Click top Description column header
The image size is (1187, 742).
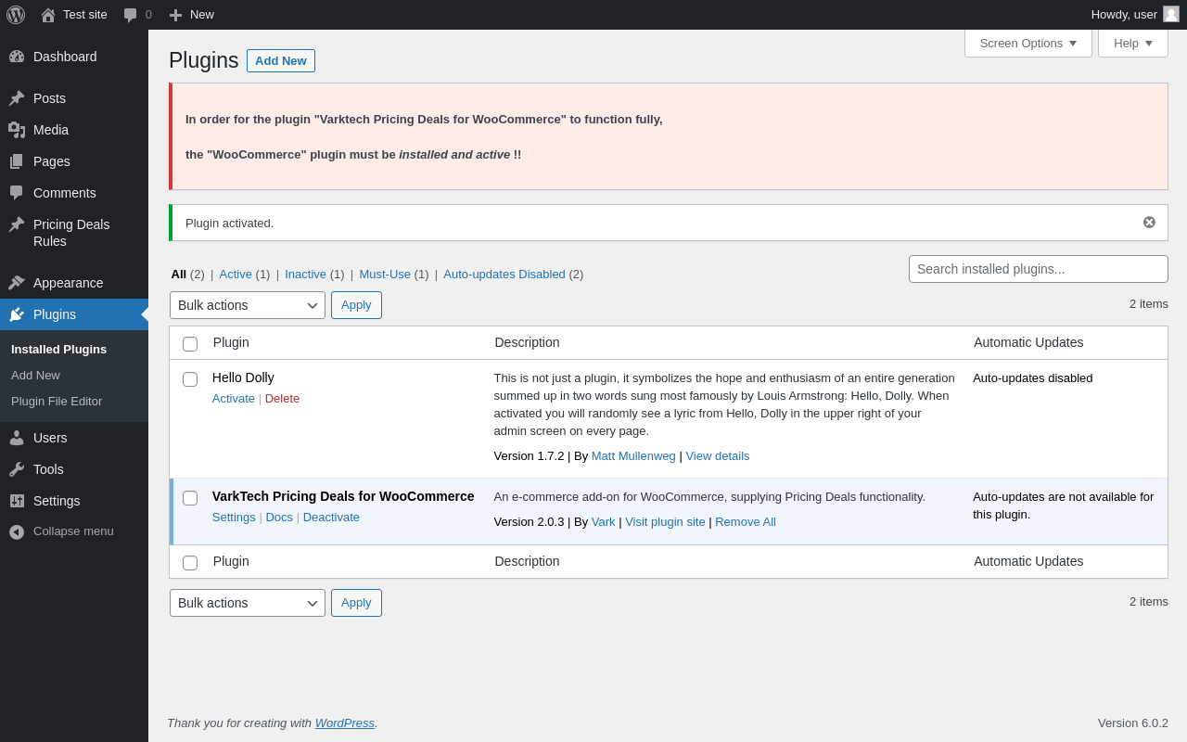527,342
